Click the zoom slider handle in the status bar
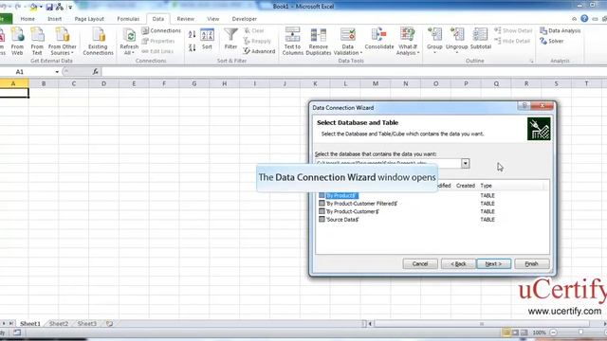Image resolution: width=607 pixels, height=341 pixels. [580, 332]
